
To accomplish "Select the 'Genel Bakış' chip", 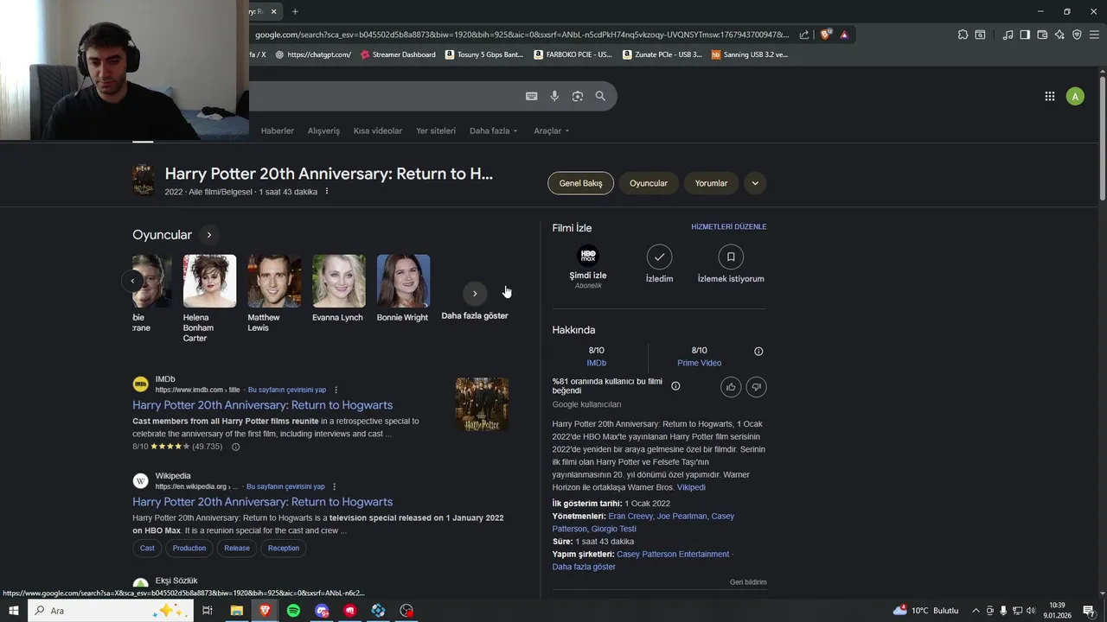I will (580, 183).
